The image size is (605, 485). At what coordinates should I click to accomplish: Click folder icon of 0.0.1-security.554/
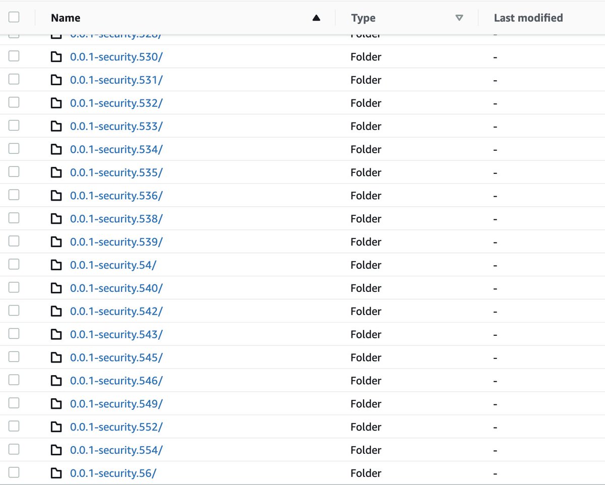[56, 450]
